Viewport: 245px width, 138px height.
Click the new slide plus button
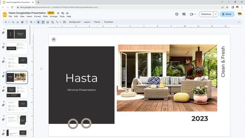coord(6,22)
